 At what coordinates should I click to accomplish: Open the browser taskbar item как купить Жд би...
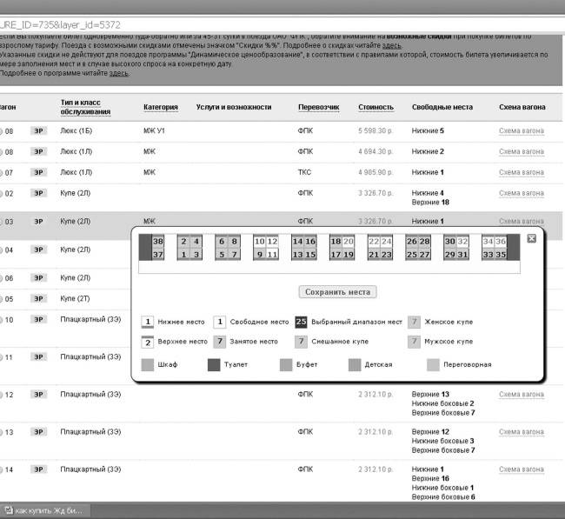point(45,510)
